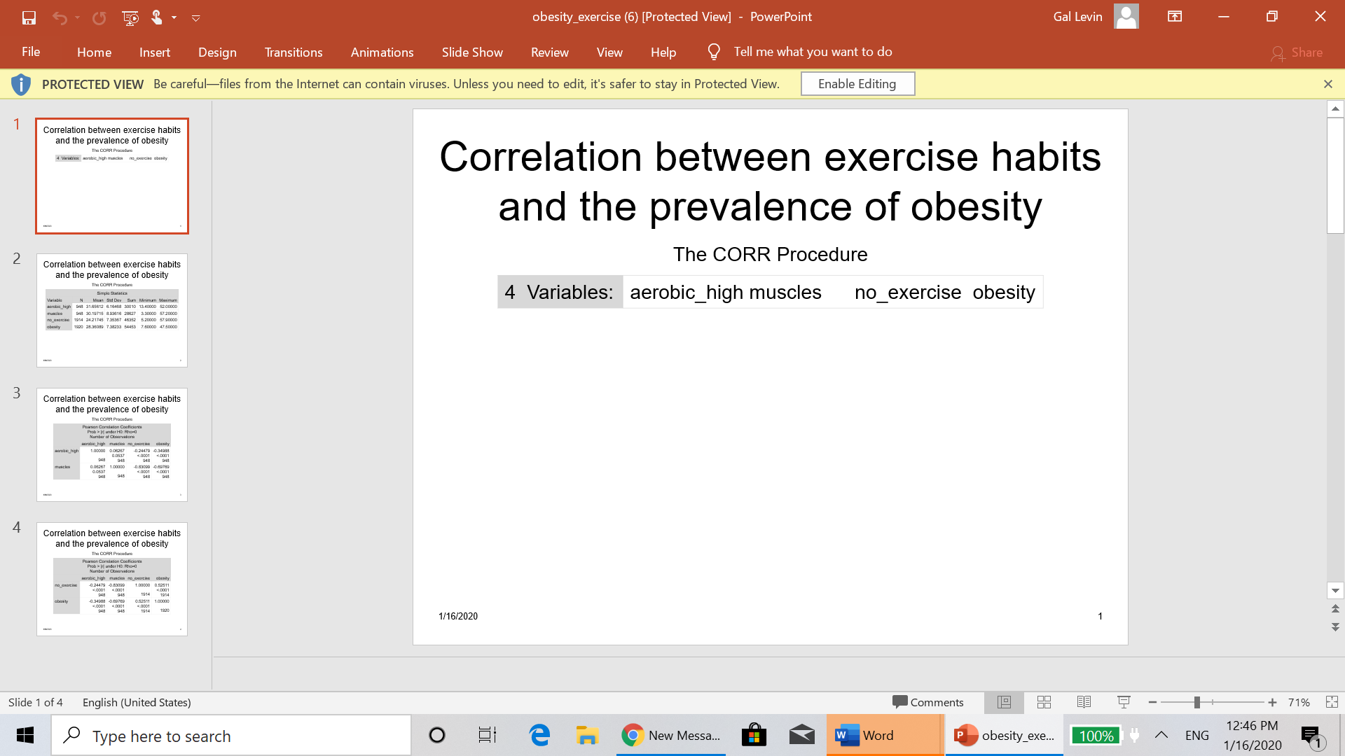Open Microsoft Edge from the taskbar

click(539, 735)
